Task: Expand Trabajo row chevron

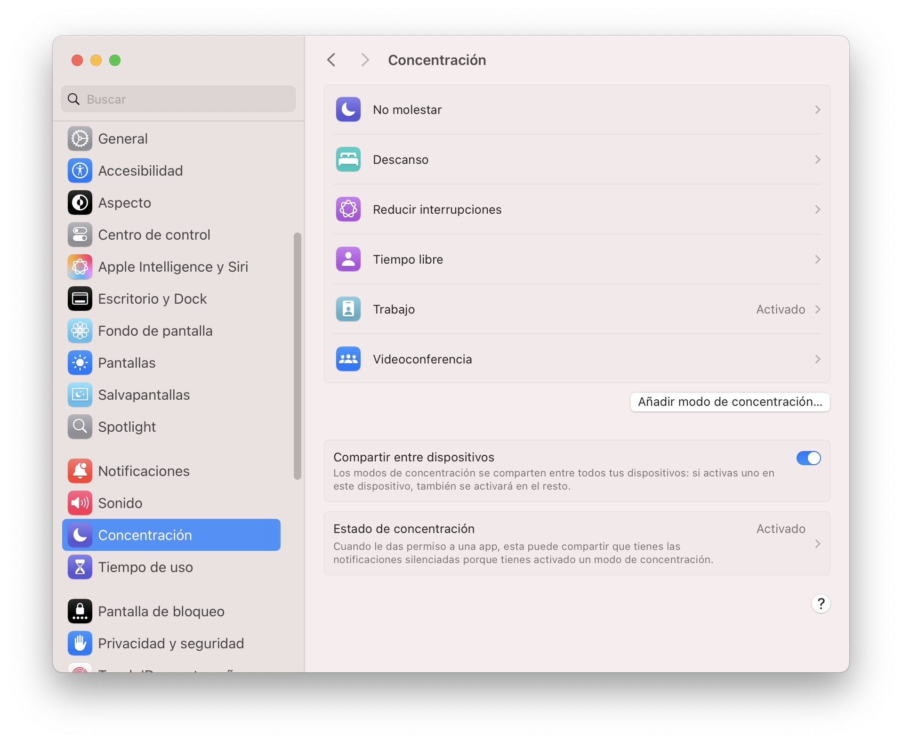Action: [x=818, y=309]
